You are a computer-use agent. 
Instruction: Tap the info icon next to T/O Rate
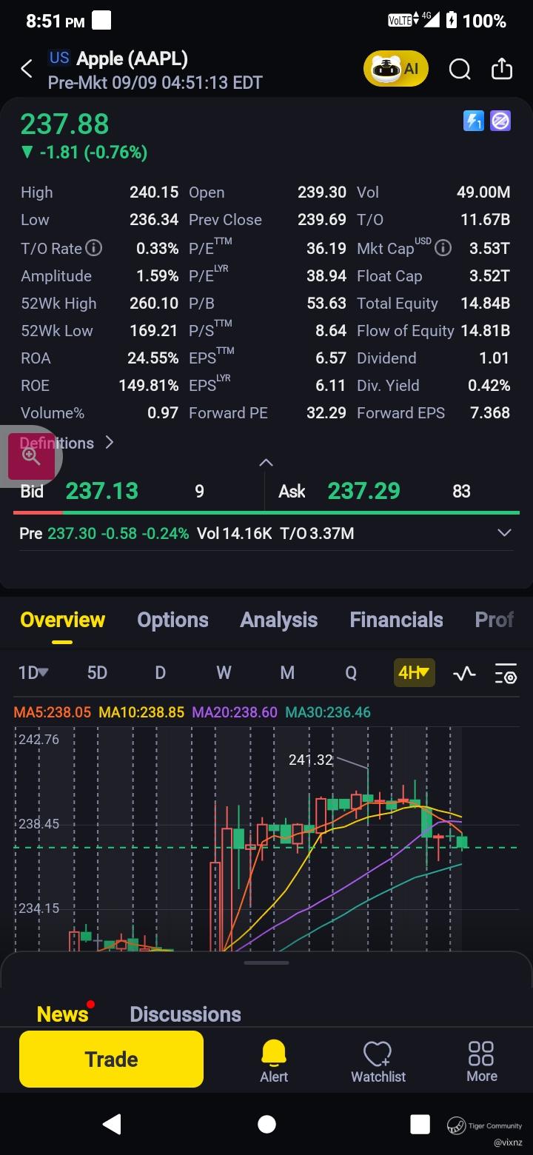[93, 248]
